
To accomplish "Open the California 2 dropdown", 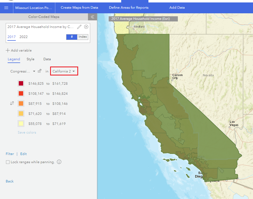I will (64, 71).
